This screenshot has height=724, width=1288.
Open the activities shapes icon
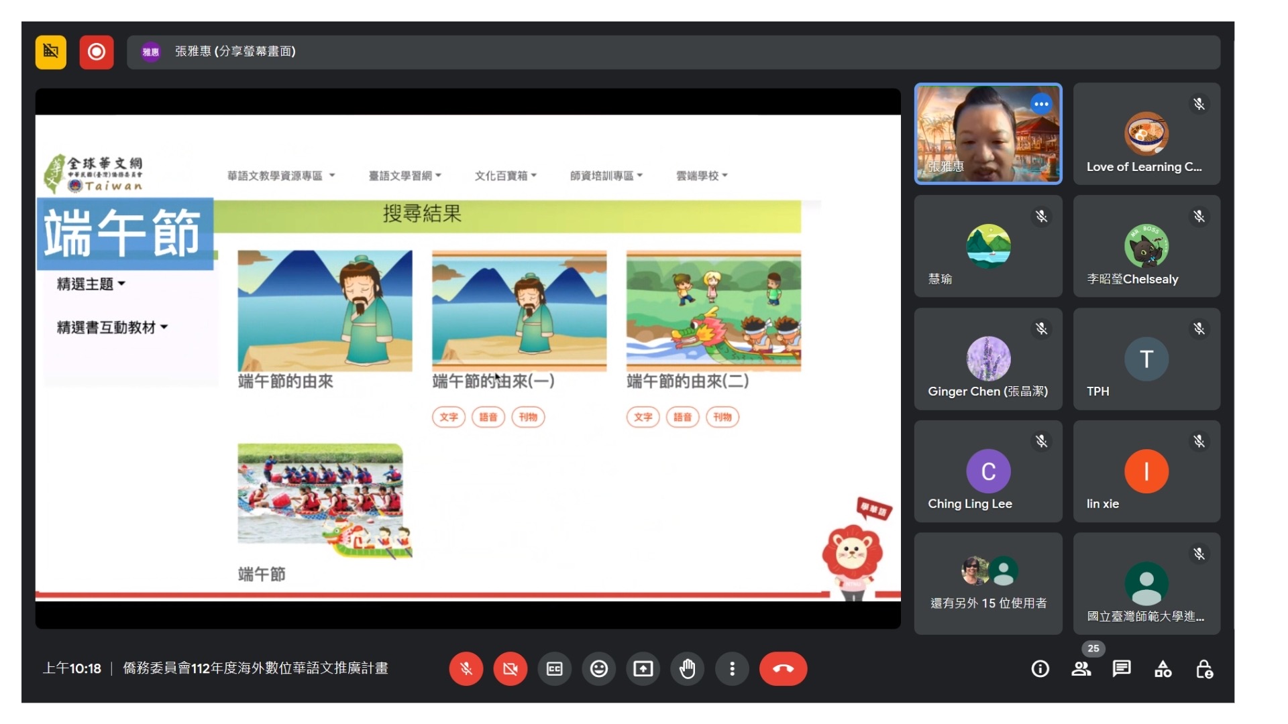pyautogui.click(x=1163, y=668)
